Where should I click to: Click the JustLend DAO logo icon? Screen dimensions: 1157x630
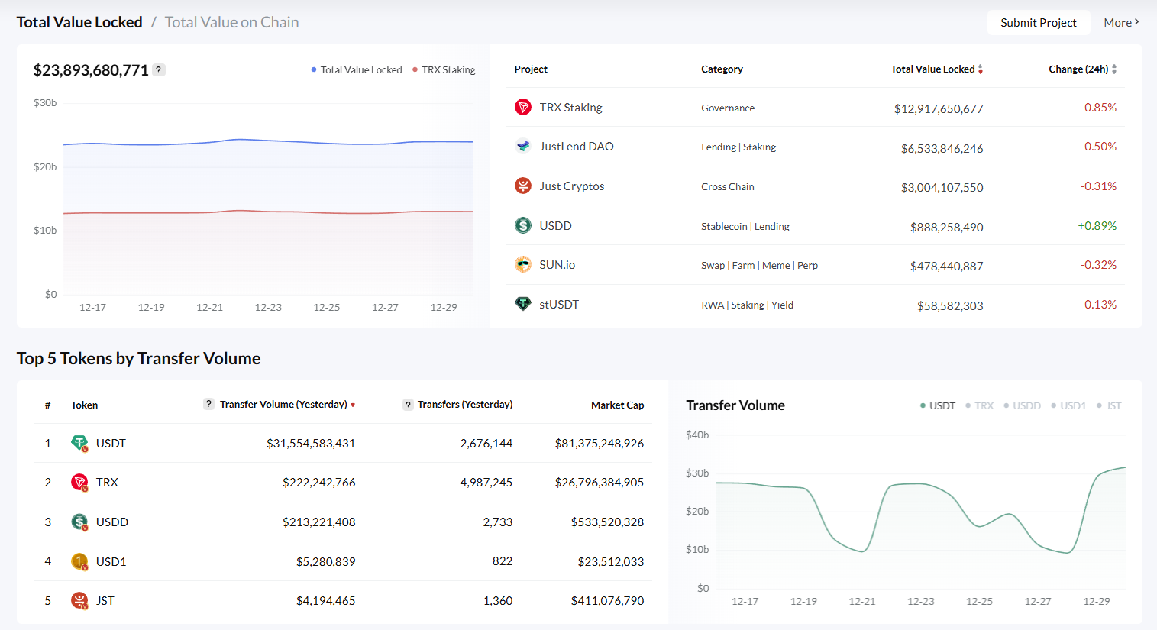pos(523,146)
